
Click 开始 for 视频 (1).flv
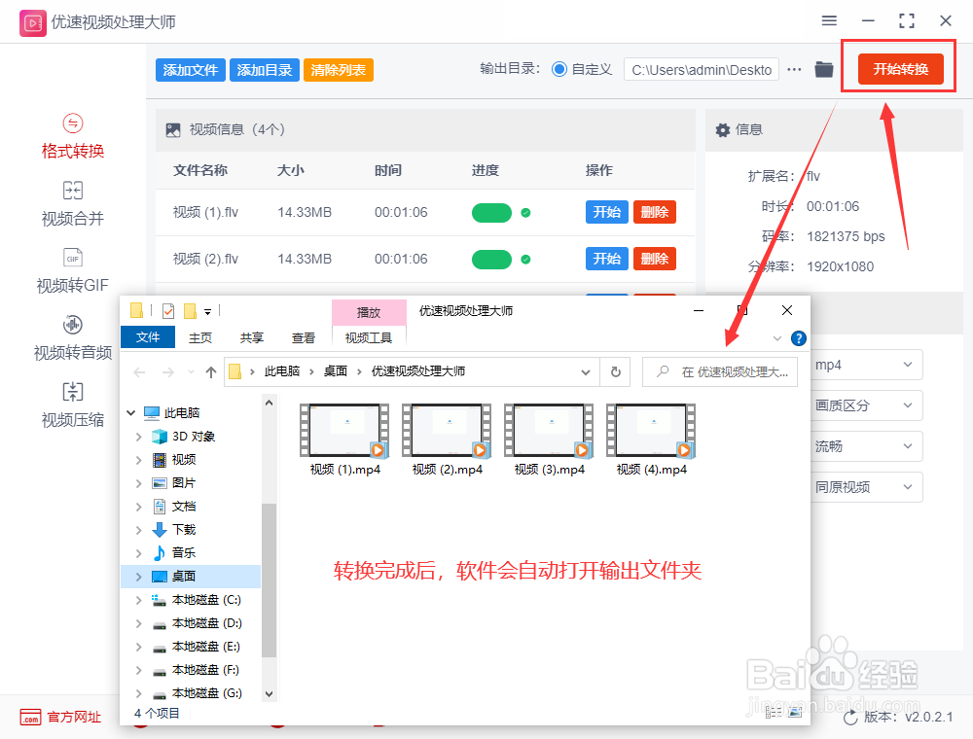pos(607,212)
